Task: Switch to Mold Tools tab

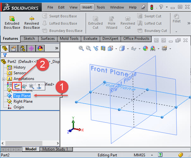Action: coord(69,39)
